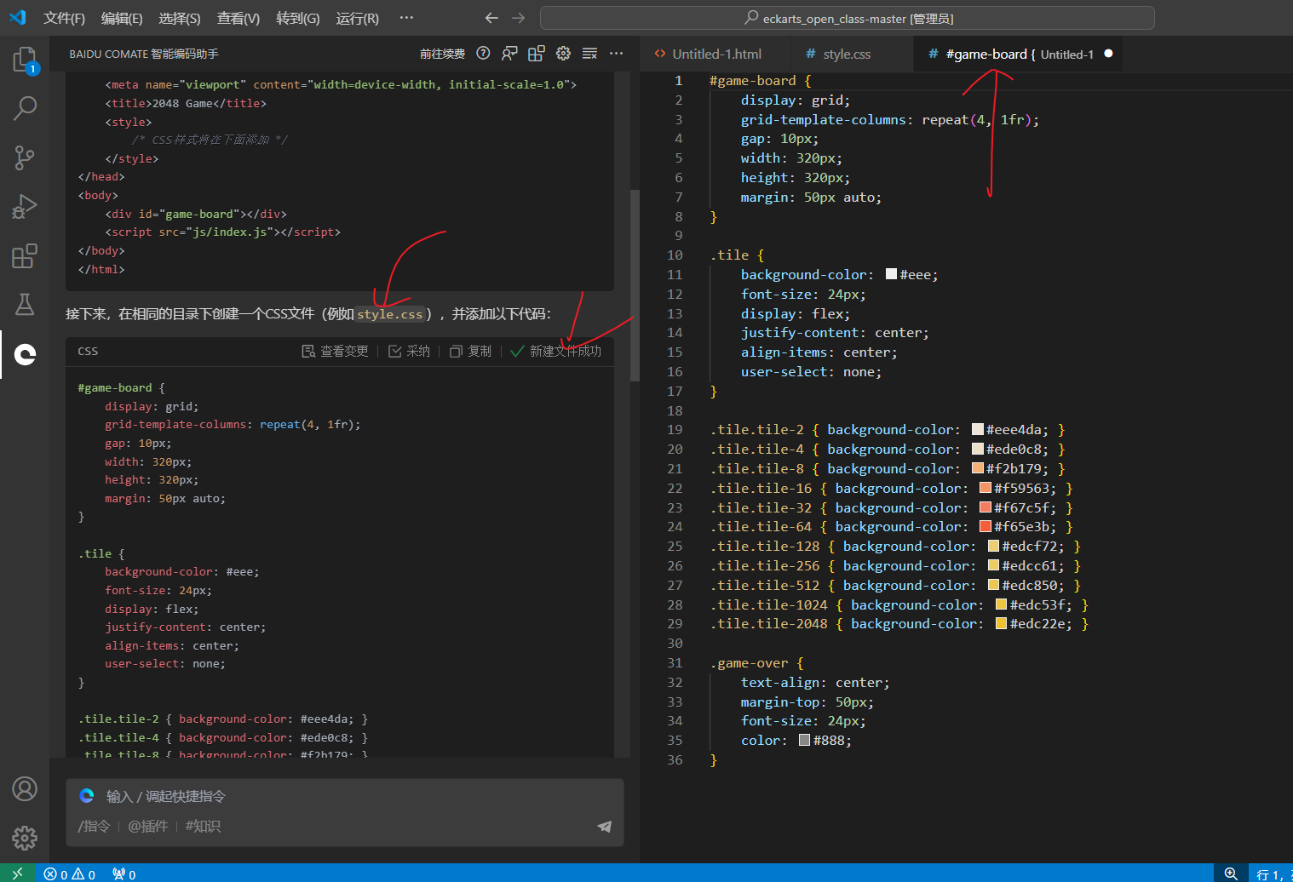Image resolution: width=1293 pixels, height=882 pixels.
Task: Open the 编辑(E) menu
Action: [122, 18]
